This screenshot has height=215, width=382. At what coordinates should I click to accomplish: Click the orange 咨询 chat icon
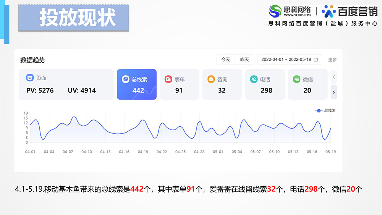[x=211, y=79]
